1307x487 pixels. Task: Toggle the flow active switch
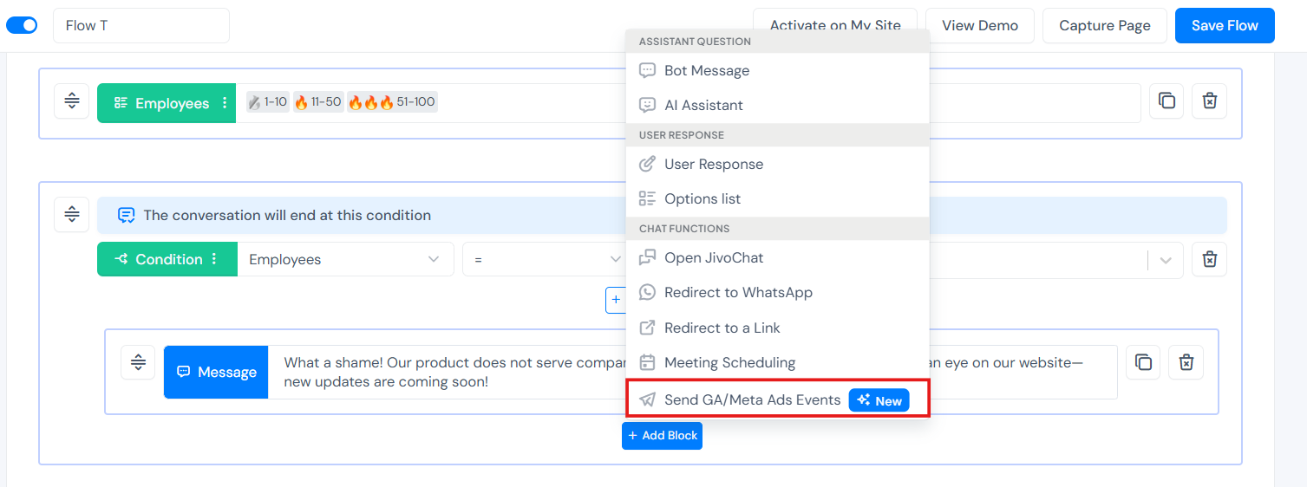(x=22, y=25)
